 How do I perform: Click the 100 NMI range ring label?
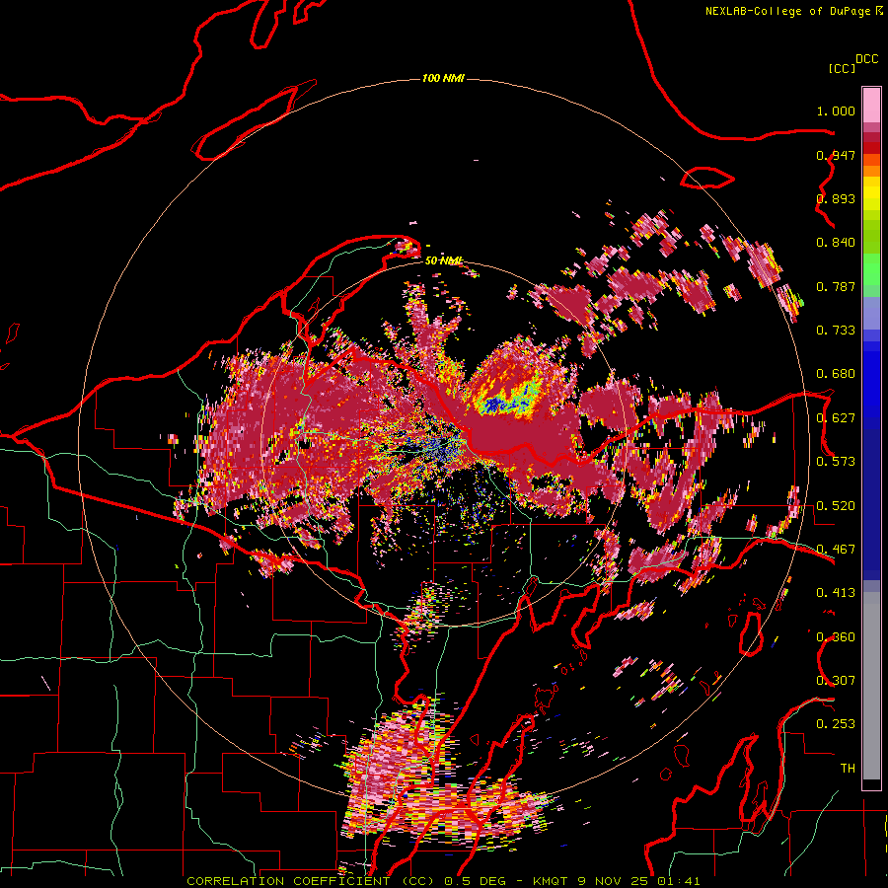coord(443,78)
